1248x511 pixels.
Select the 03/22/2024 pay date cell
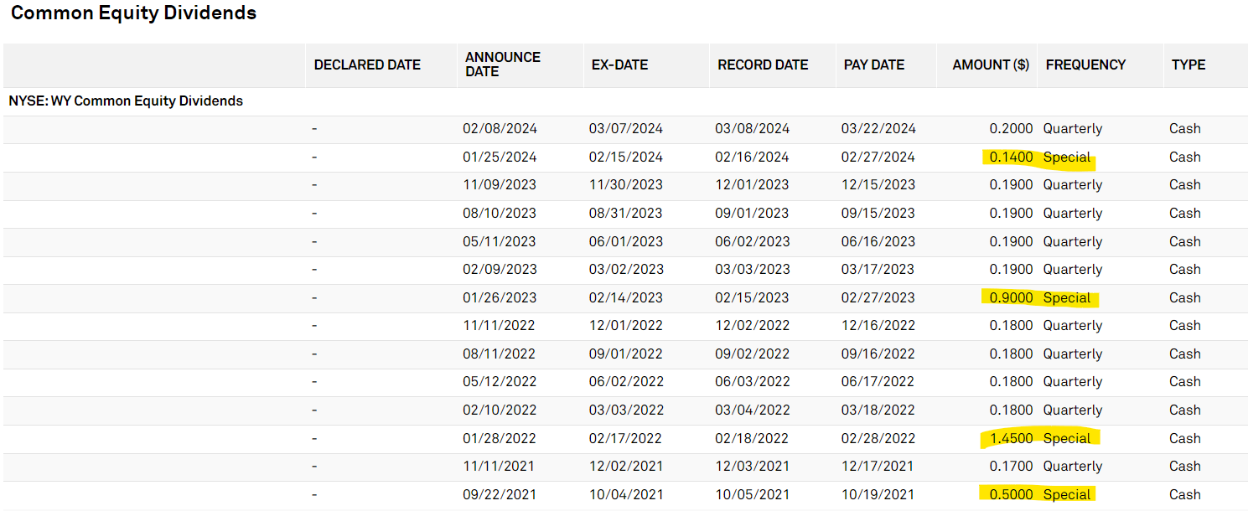click(x=878, y=129)
